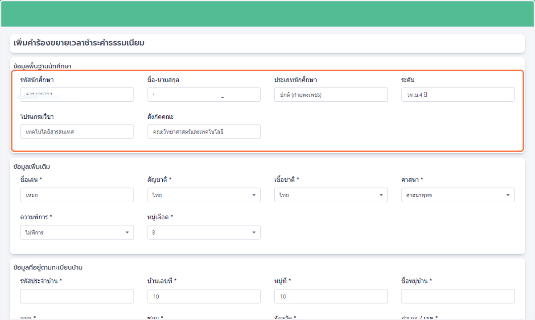Click the สัญชาติ * label
This screenshot has height=320, width=535.
pos(160,179)
